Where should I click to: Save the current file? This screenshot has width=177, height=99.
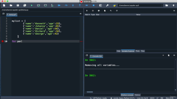tap(18, 5)
